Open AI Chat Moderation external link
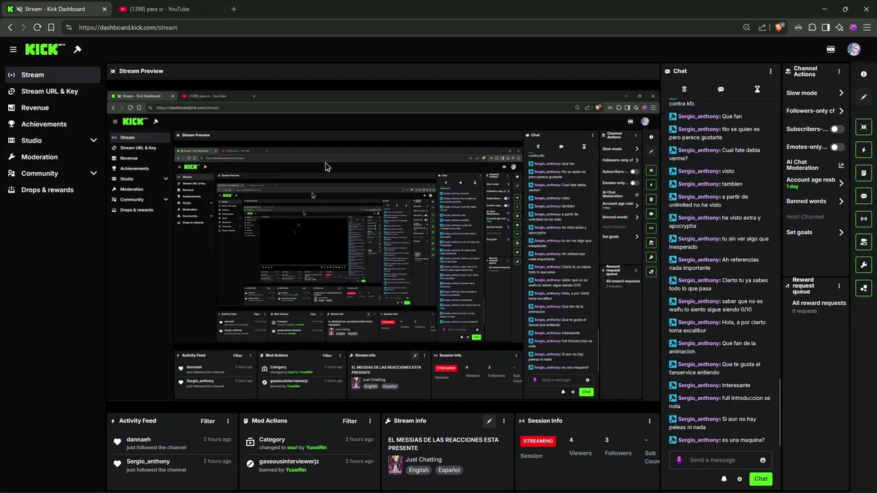This screenshot has width=877, height=493. tap(841, 165)
